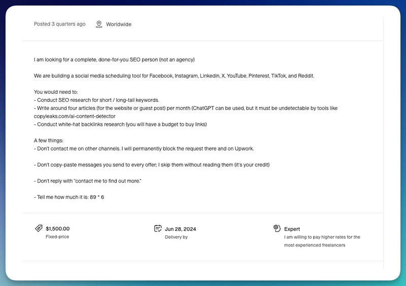Click the 'Write around four articles' line
Viewport: 406px width, 286px height.
(186, 108)
